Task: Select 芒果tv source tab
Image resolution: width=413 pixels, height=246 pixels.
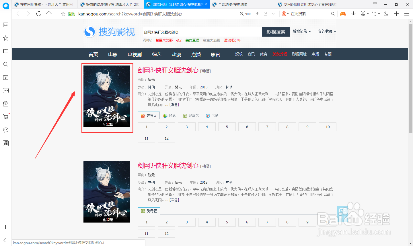Action: tap(149, 116)
